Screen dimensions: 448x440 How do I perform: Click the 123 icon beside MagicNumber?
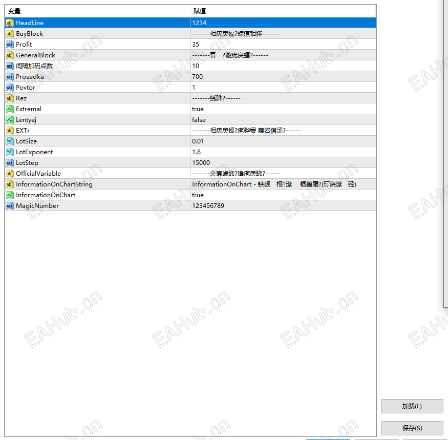[x=9, y=205]
